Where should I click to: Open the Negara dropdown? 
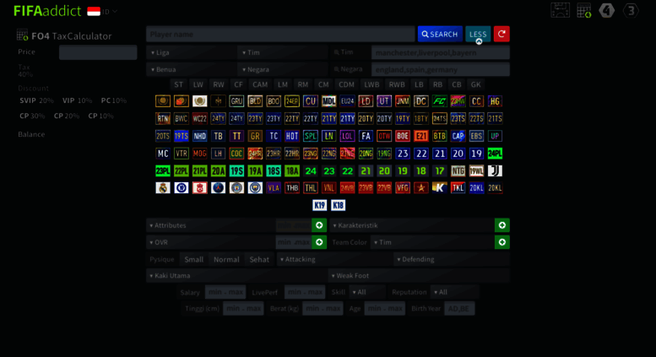(x=282, y=69)
